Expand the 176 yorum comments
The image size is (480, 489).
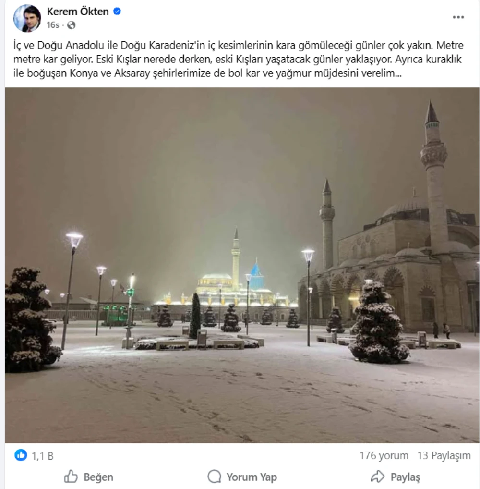pos(384,456)
